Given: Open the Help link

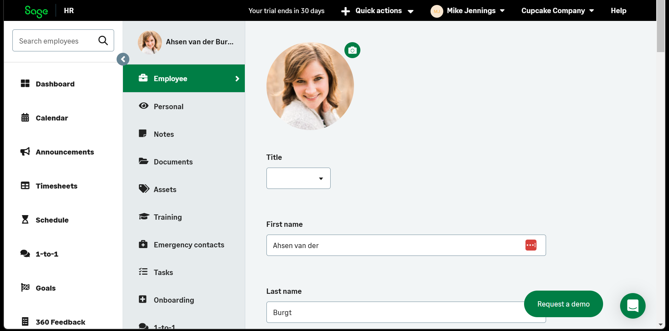Looking at the screenshot, I should pos(618,11).
